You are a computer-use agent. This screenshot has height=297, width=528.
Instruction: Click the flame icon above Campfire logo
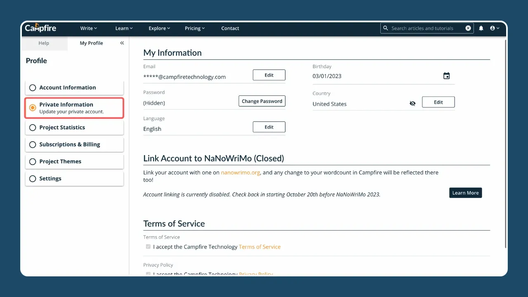(37, 24)
